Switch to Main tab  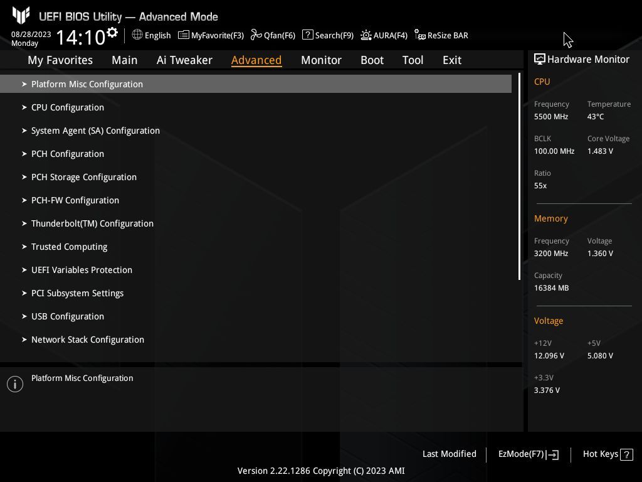pyautogui.click(x=125, y=60)
